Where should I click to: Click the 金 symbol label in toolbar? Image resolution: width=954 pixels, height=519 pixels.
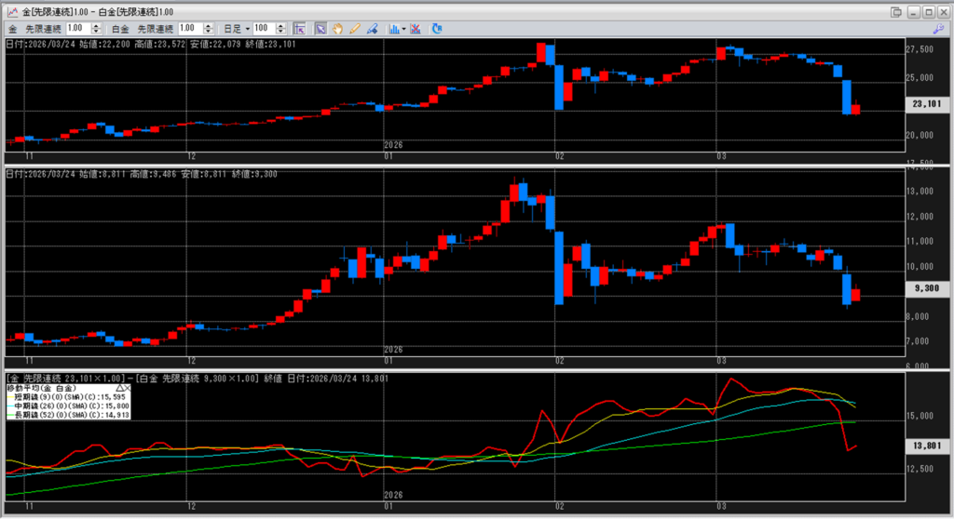tap(13, 29)
